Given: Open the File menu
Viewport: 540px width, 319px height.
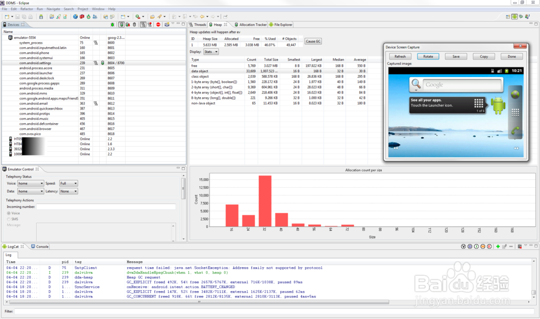Looking at the screenshot, I should point(4,9).
